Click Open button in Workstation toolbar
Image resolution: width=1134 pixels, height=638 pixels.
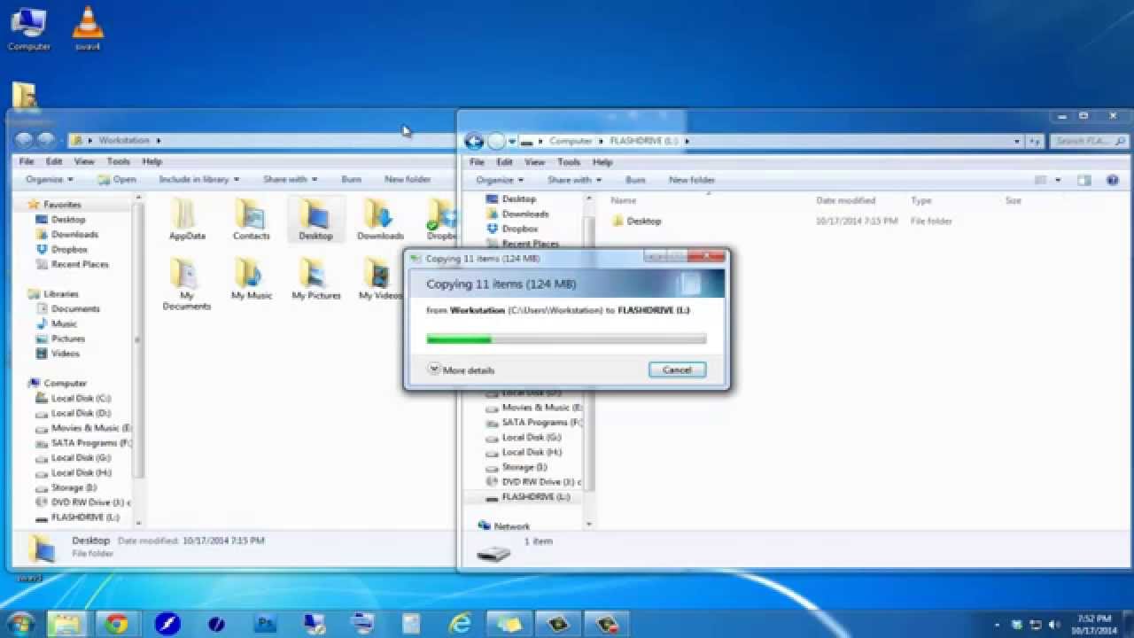pos(117,179)
